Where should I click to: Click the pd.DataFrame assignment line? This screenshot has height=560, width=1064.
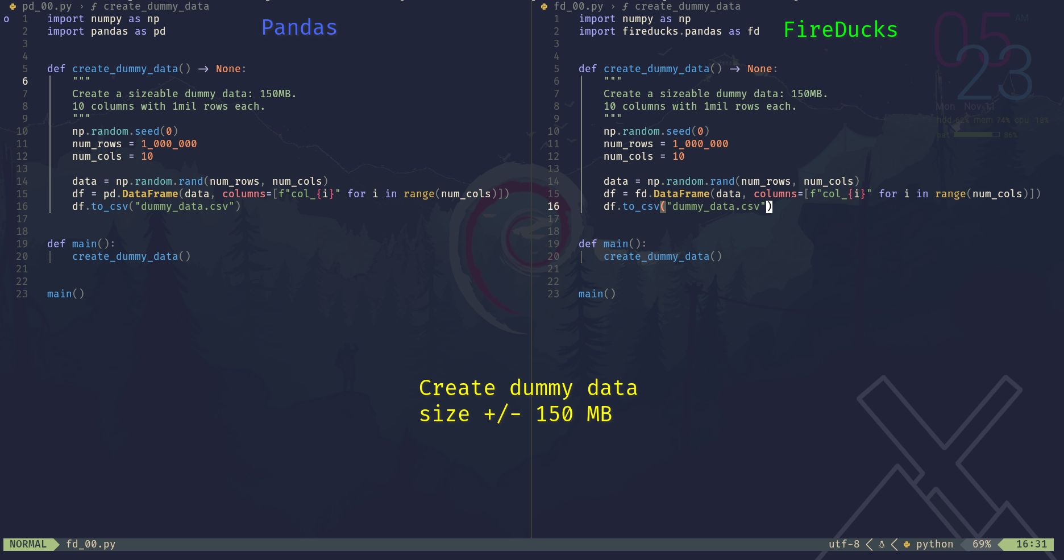point(291,194)
